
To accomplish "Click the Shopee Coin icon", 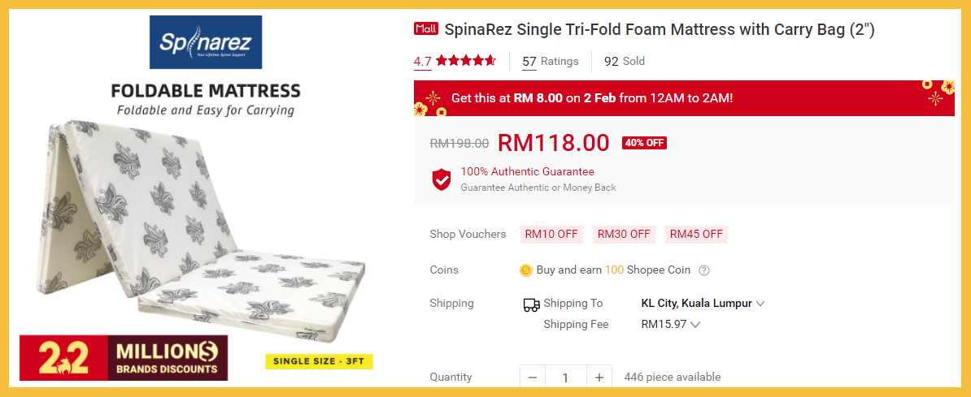I will tap(525, 270).
